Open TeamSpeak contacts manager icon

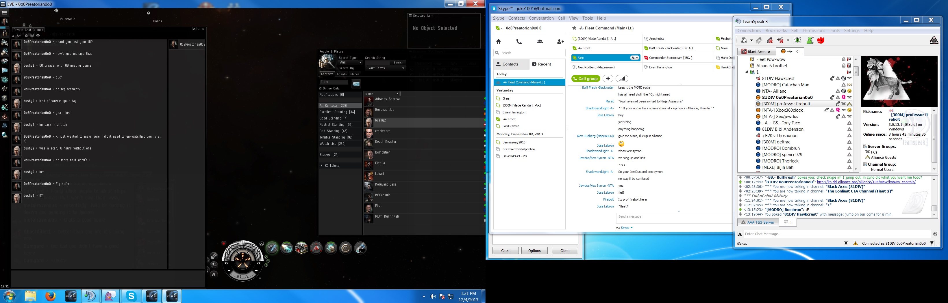tap(810, 40)
